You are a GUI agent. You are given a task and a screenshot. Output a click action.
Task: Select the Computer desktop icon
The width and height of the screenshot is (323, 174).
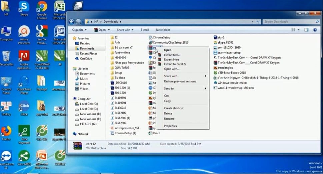pos(6,33)
